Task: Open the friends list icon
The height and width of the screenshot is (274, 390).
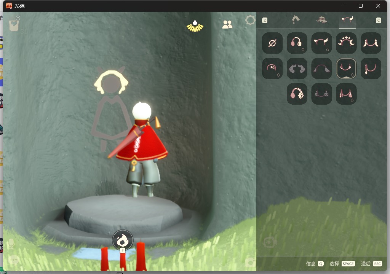Action: (227, 24)
